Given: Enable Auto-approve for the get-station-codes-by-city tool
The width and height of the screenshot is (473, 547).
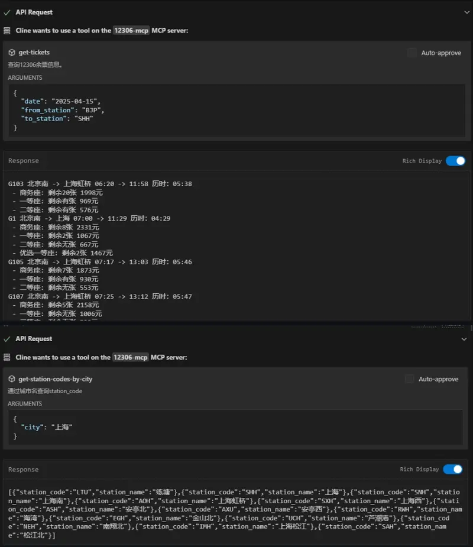Looking at the screenshot, I should (x=409, y=379).
